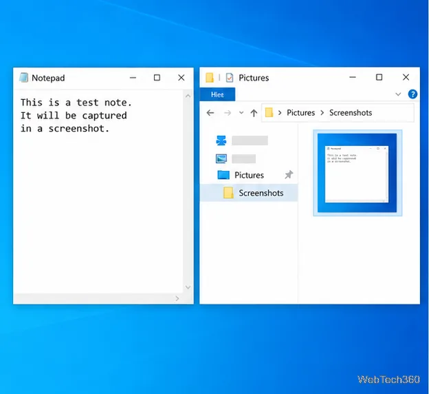
Task: Select Pictures folder in navigation pane
Action: [x=249, y=175]
